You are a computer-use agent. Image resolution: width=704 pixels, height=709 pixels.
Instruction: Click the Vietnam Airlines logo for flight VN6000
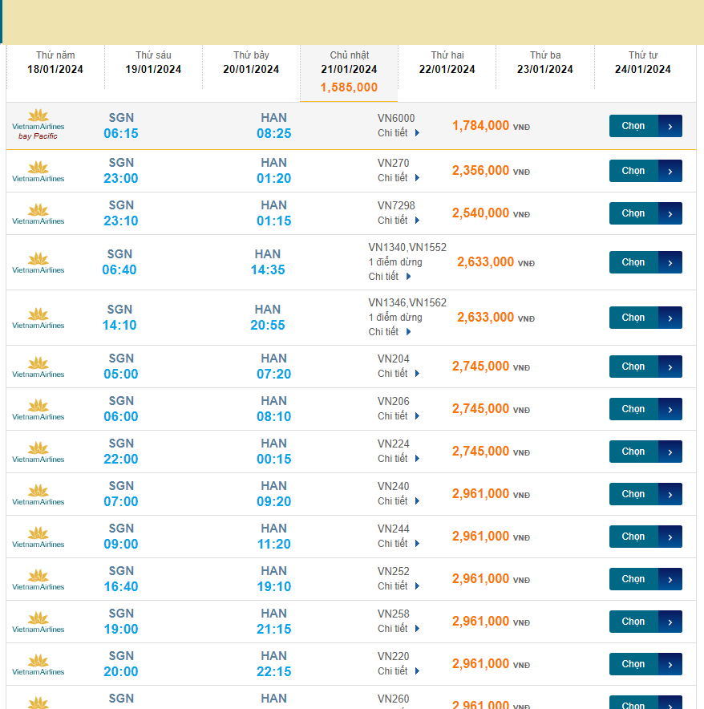coord(38,125)
